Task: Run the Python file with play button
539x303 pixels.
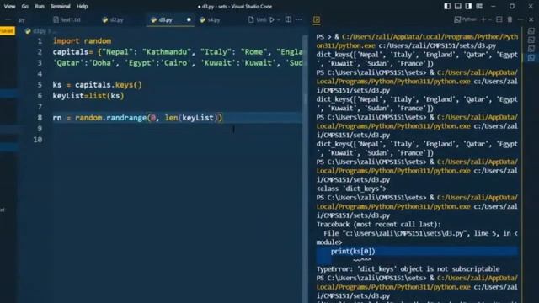Action: click(272, 19)
